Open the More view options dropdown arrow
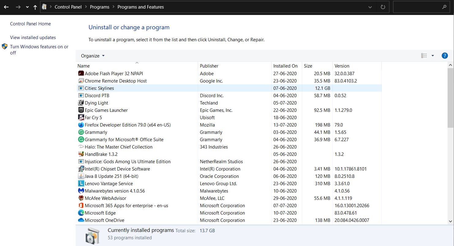 click(433, 56)
